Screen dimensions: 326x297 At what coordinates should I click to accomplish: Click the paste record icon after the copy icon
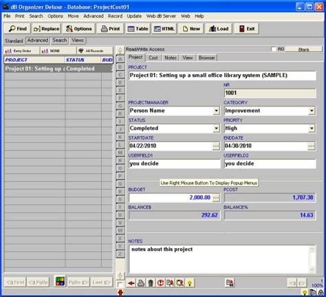[x=180, y=283]
